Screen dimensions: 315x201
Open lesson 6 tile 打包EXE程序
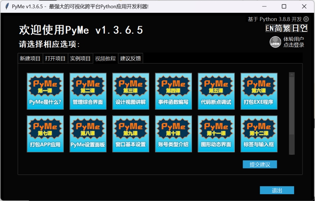coord(259,91)
